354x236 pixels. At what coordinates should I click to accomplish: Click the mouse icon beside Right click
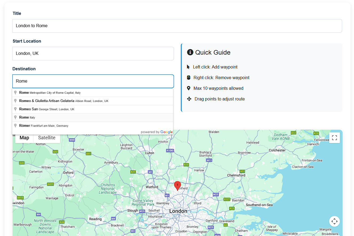coord(188,78)
